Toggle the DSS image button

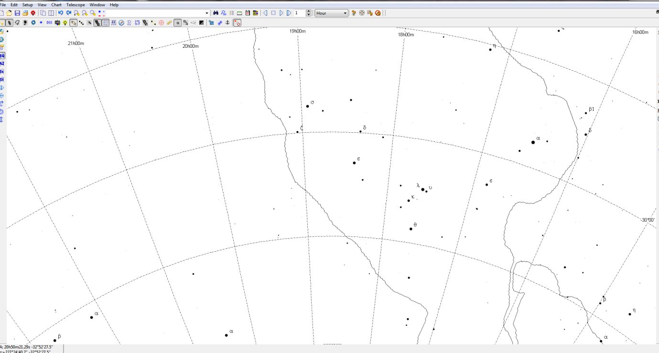coord(49,22)
